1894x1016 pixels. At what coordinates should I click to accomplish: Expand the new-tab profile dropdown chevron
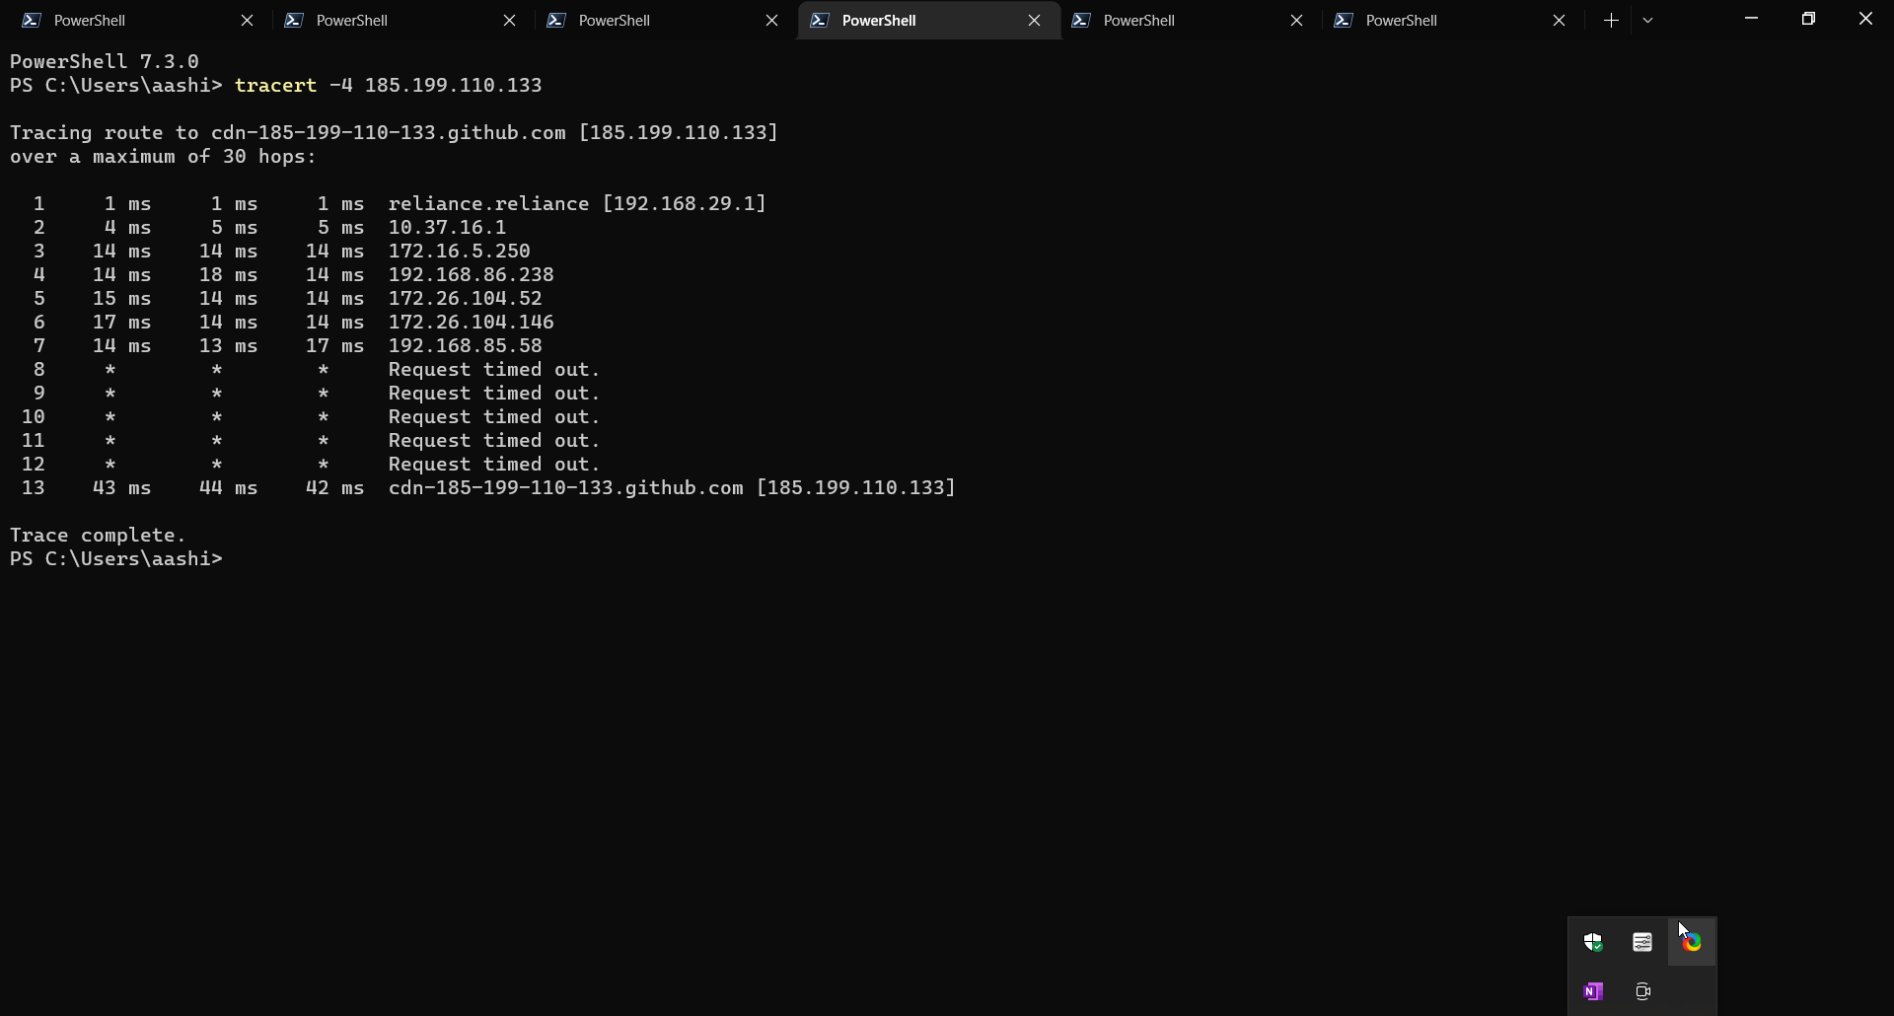[1647, 20]
